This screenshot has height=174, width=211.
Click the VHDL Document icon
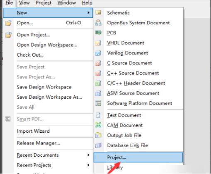98,43
